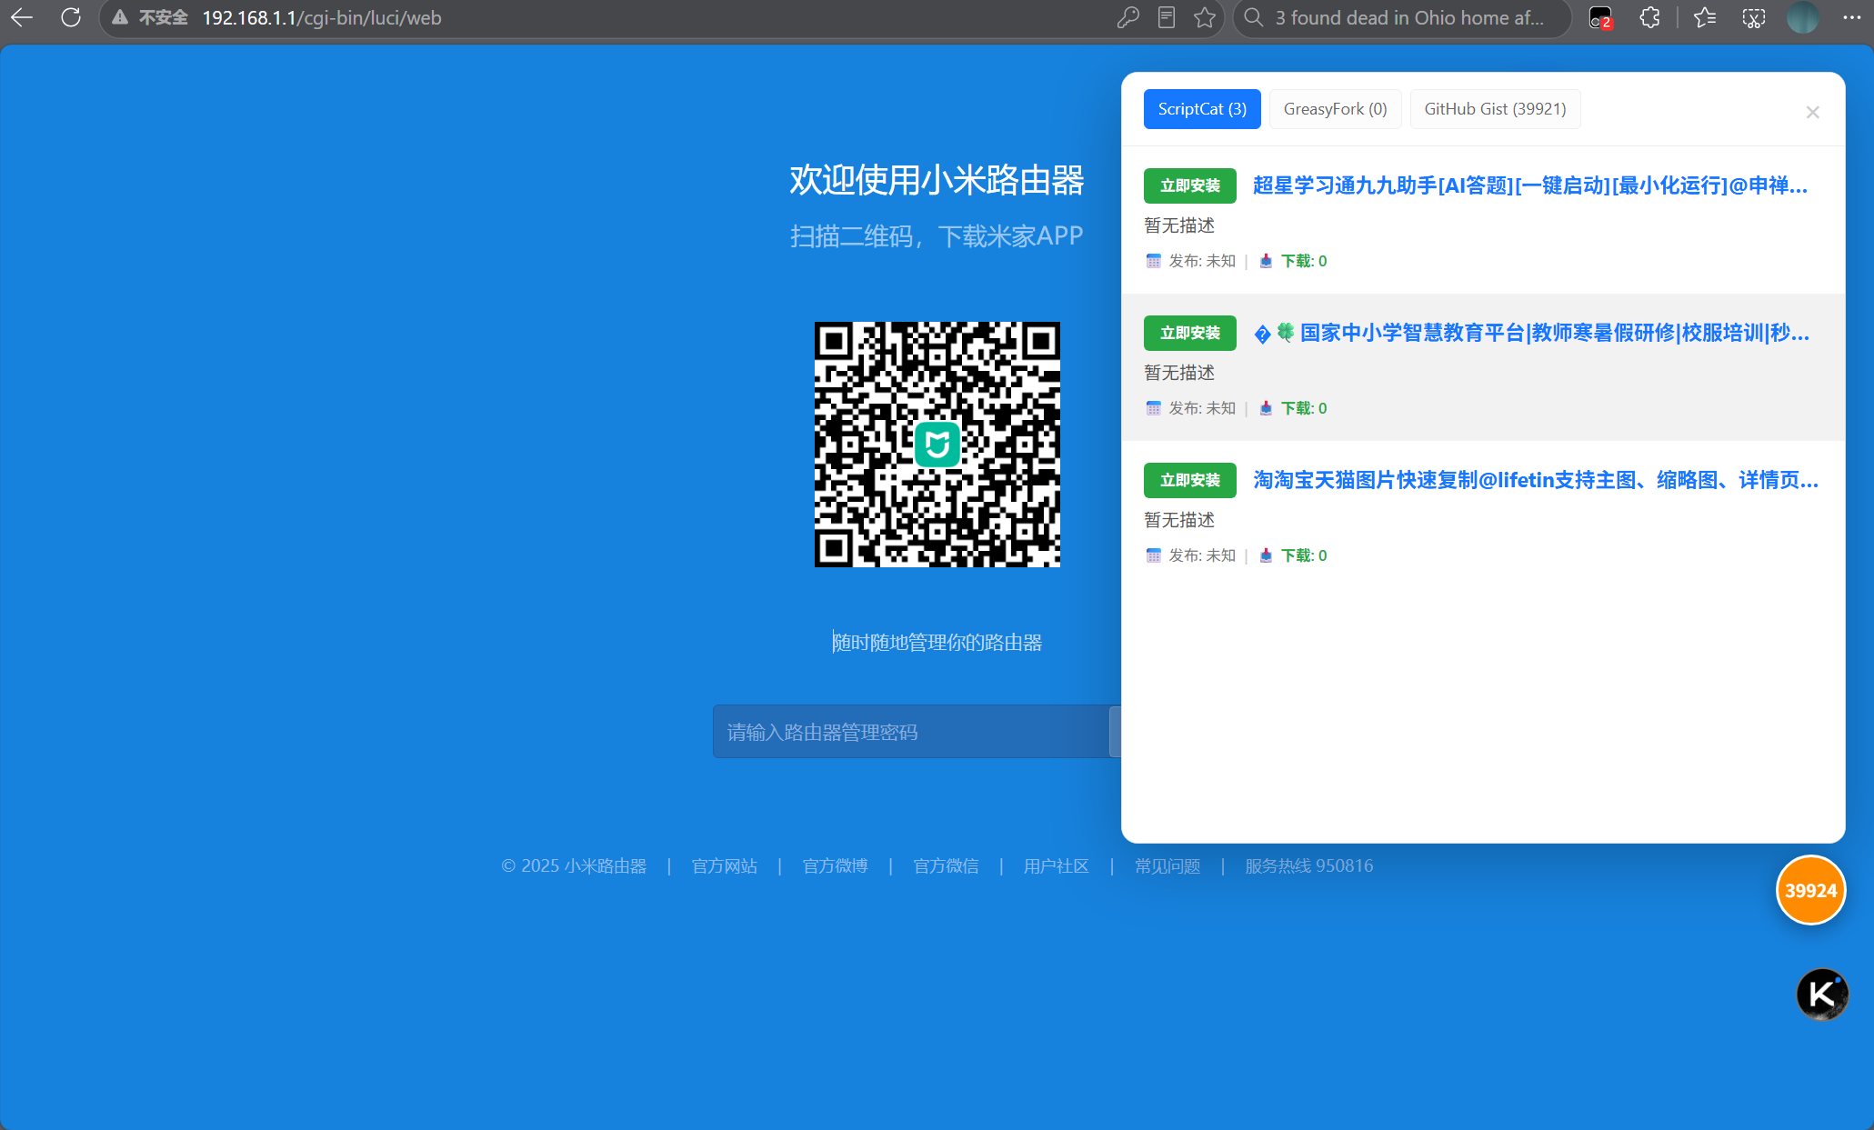Screen dimensions: 1874x1130
Task: Open the browser three-dot menu
Action: pos(1851,17)
